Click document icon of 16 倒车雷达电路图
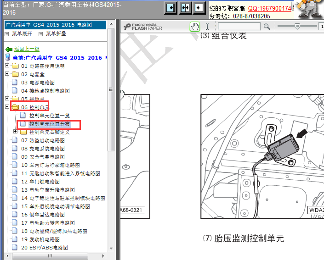 [x=15, y=214]
